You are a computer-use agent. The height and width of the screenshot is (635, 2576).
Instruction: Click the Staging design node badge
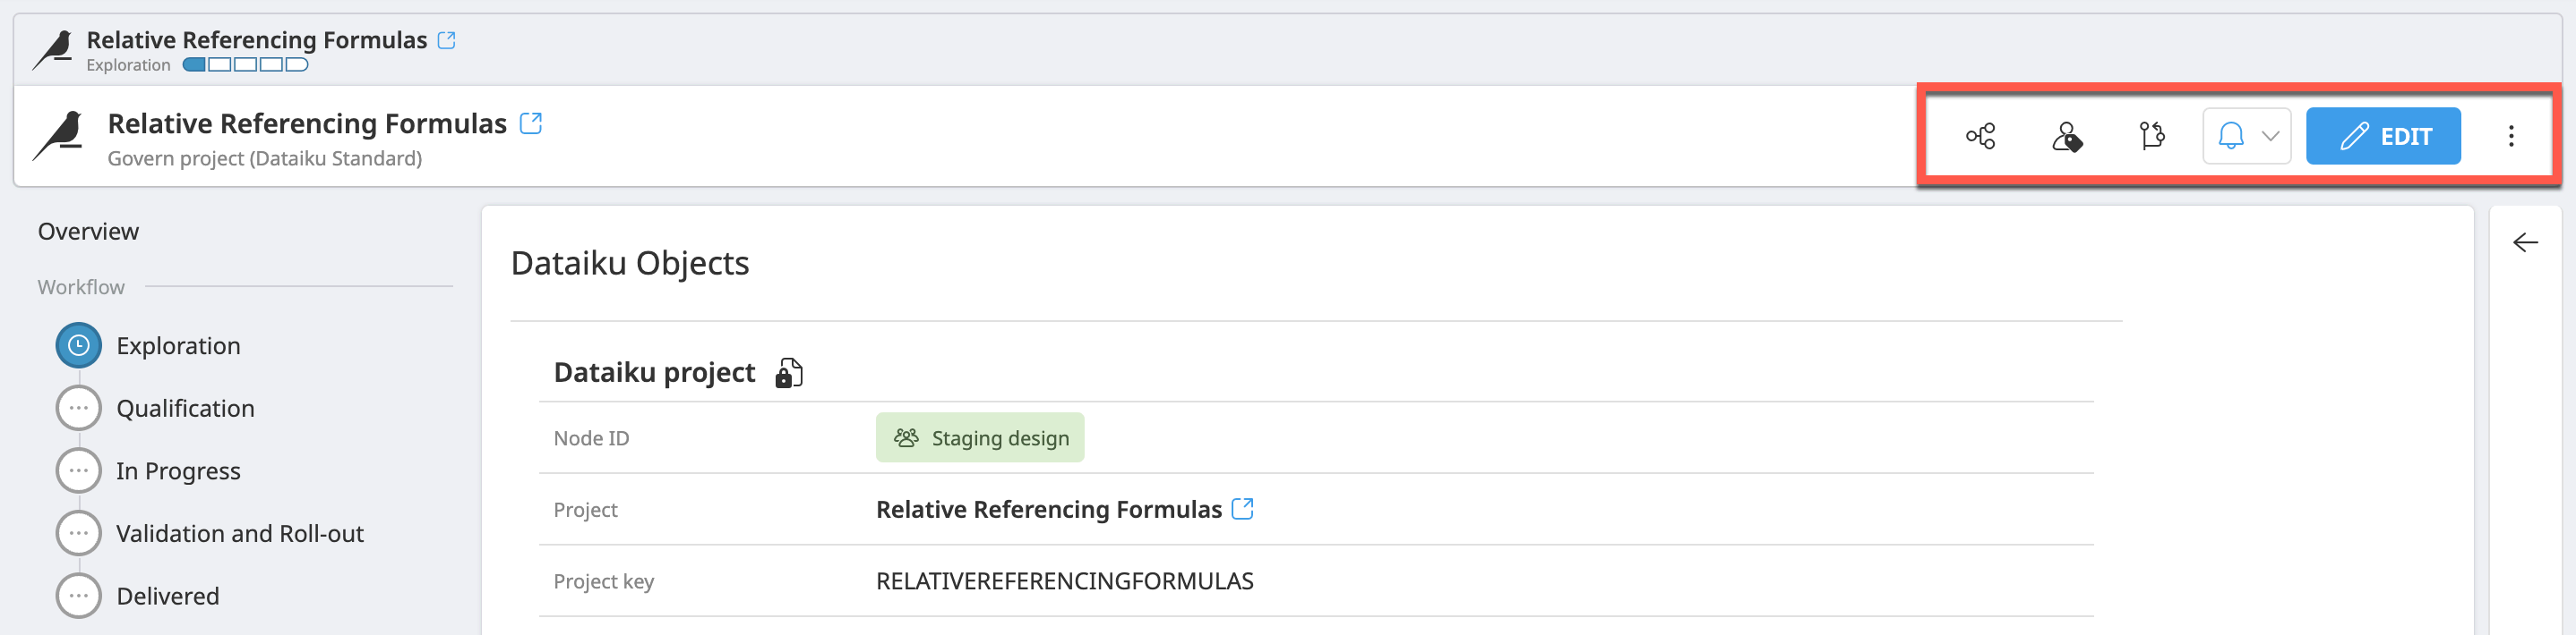pyautogui.click(x=980, y=438)
